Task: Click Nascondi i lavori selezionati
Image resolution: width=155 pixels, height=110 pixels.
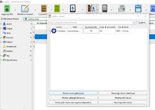Action: tap(123, 93)
